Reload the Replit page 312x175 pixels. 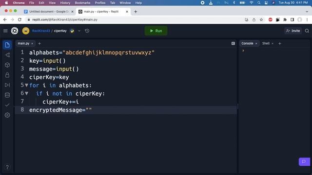19,19
